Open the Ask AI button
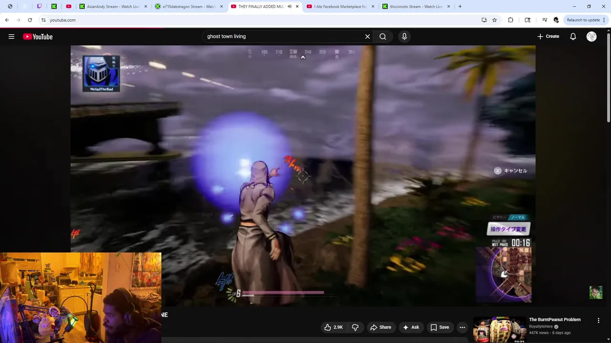 click(411, 327)
